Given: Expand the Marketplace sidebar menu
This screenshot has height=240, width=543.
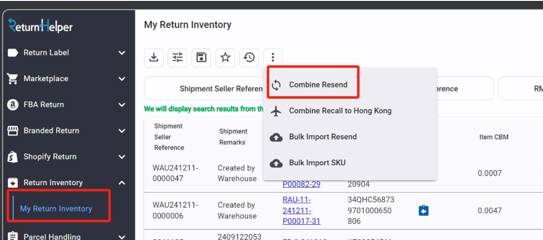Looking at the screenshot, I should point(67,79).
